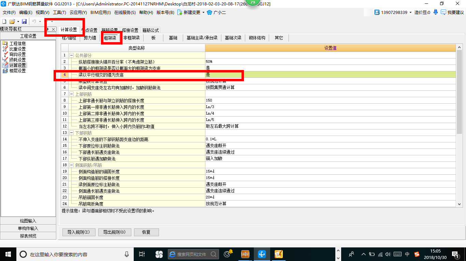Switch to the 基础主梁/承台梁 sub-tab
This screenshot has width=466, height=261.
pyautogui.click(x=202, y=38)
